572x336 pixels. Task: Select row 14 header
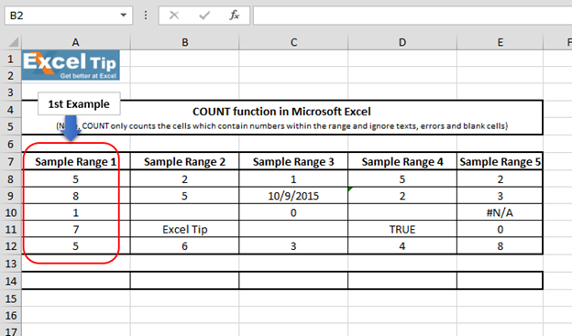tap(11, 281)
